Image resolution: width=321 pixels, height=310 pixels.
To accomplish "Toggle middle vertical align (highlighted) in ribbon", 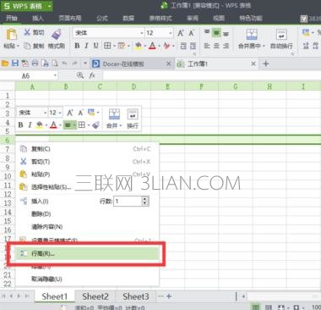I will pos(216,33).
